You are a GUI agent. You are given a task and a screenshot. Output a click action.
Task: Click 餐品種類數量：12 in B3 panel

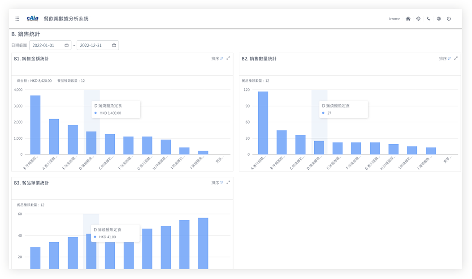pyautogui.click(x=30, y=205)
